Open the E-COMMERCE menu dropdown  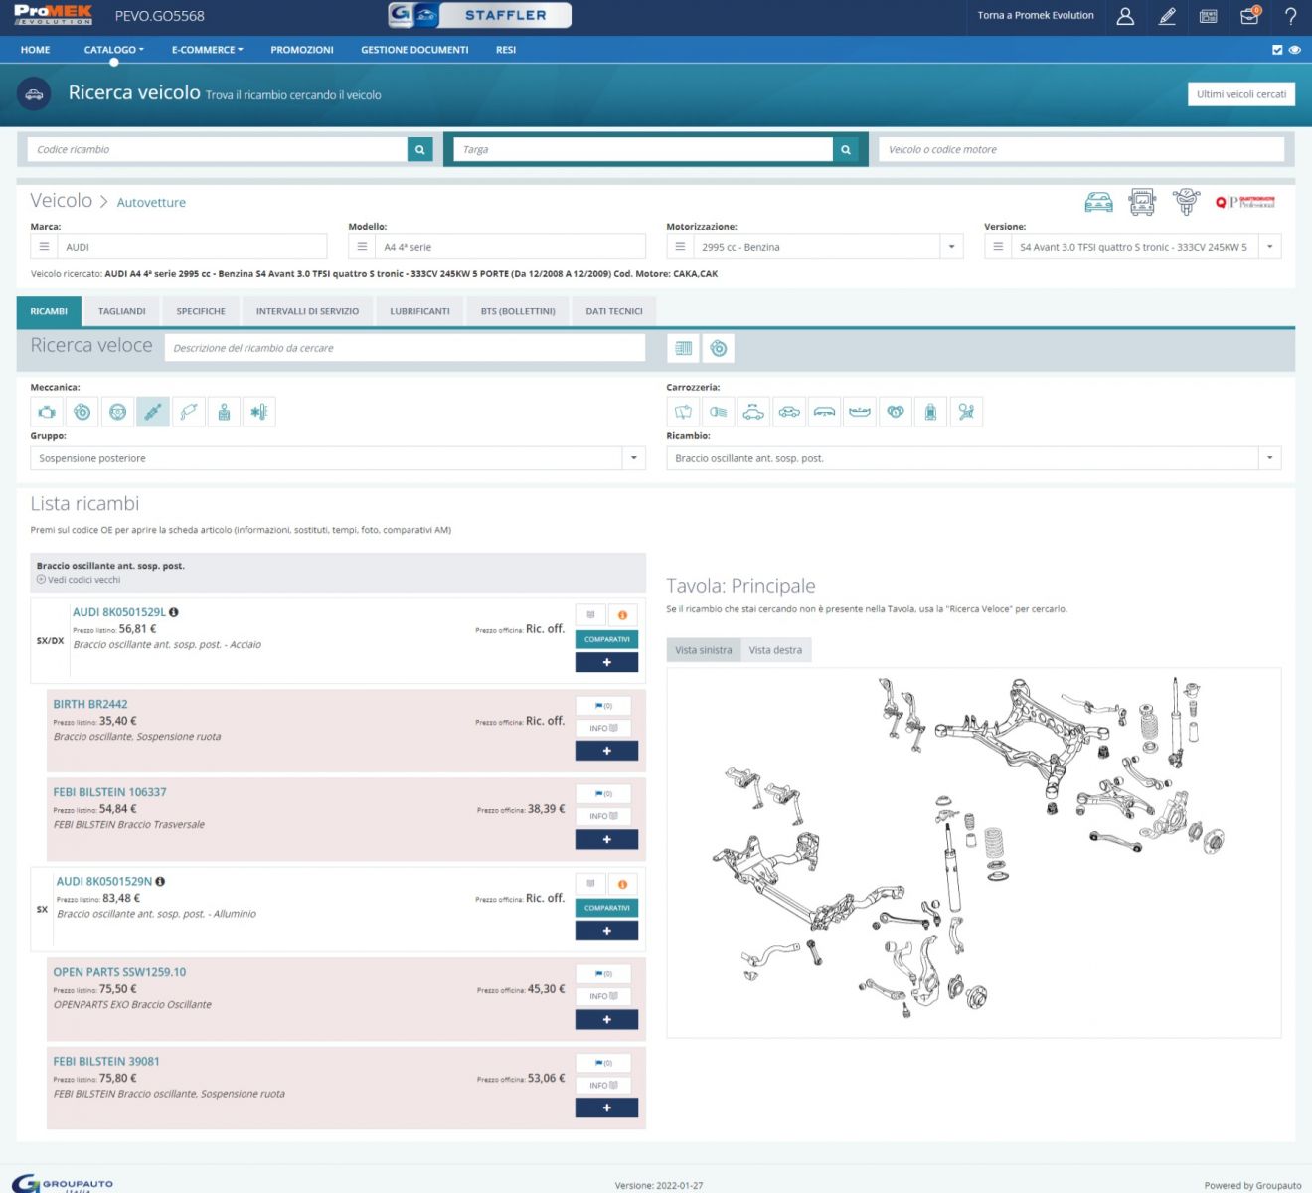pos(208,50)
